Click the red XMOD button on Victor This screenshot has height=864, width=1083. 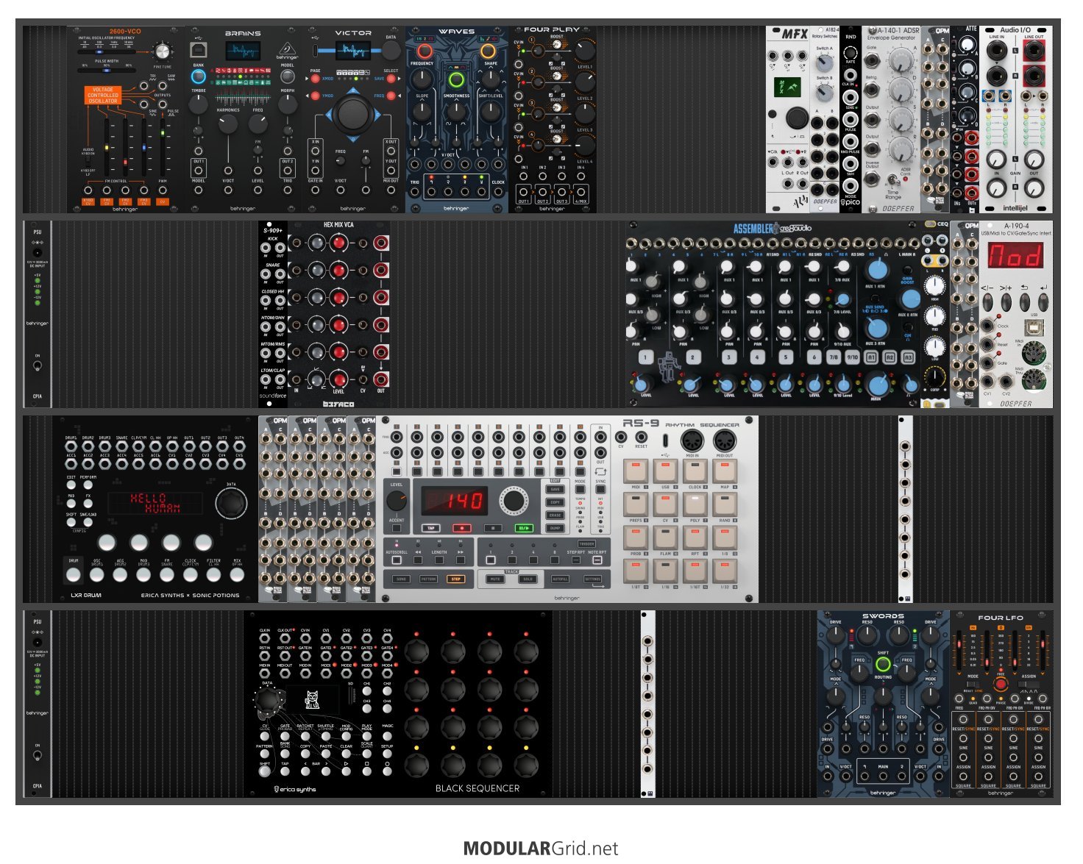point(316,78)
